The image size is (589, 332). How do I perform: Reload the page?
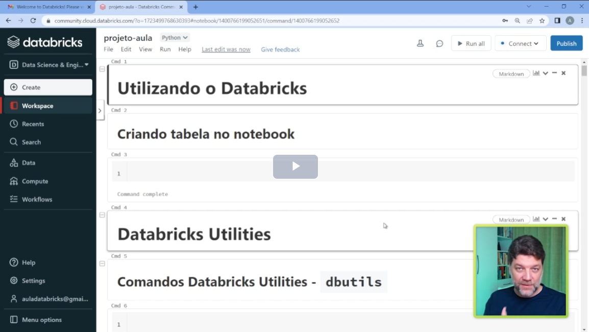pyautogui.click(x=33, y=20)
